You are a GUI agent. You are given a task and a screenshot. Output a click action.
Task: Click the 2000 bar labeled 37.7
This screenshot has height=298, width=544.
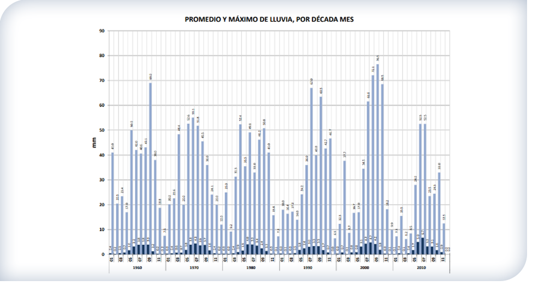[x=345, y=207]
